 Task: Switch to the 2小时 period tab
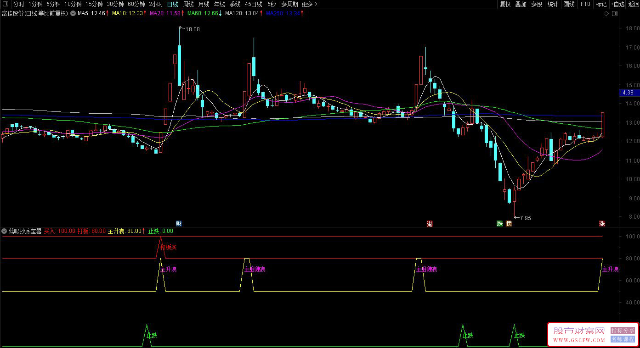(x=156, y=4)
